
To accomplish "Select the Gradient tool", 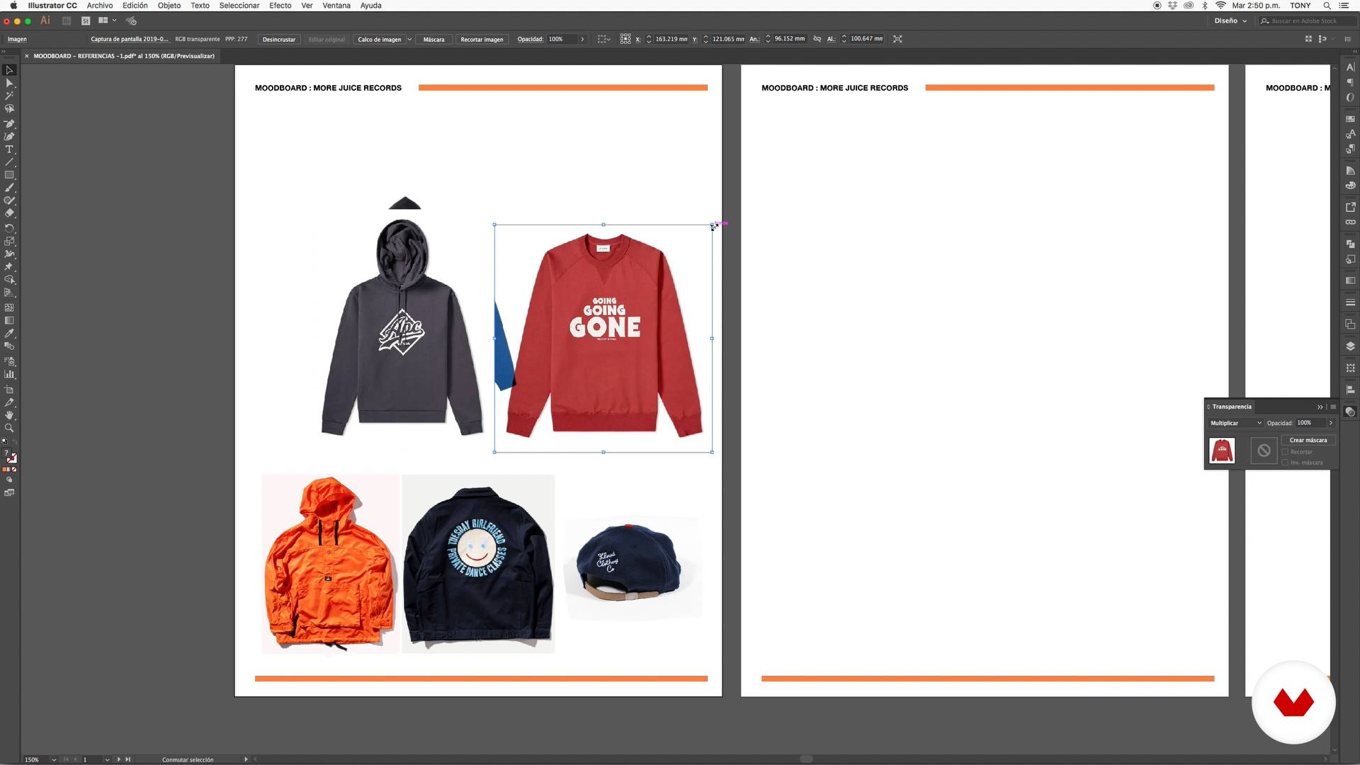I will (x=9, y=320).
